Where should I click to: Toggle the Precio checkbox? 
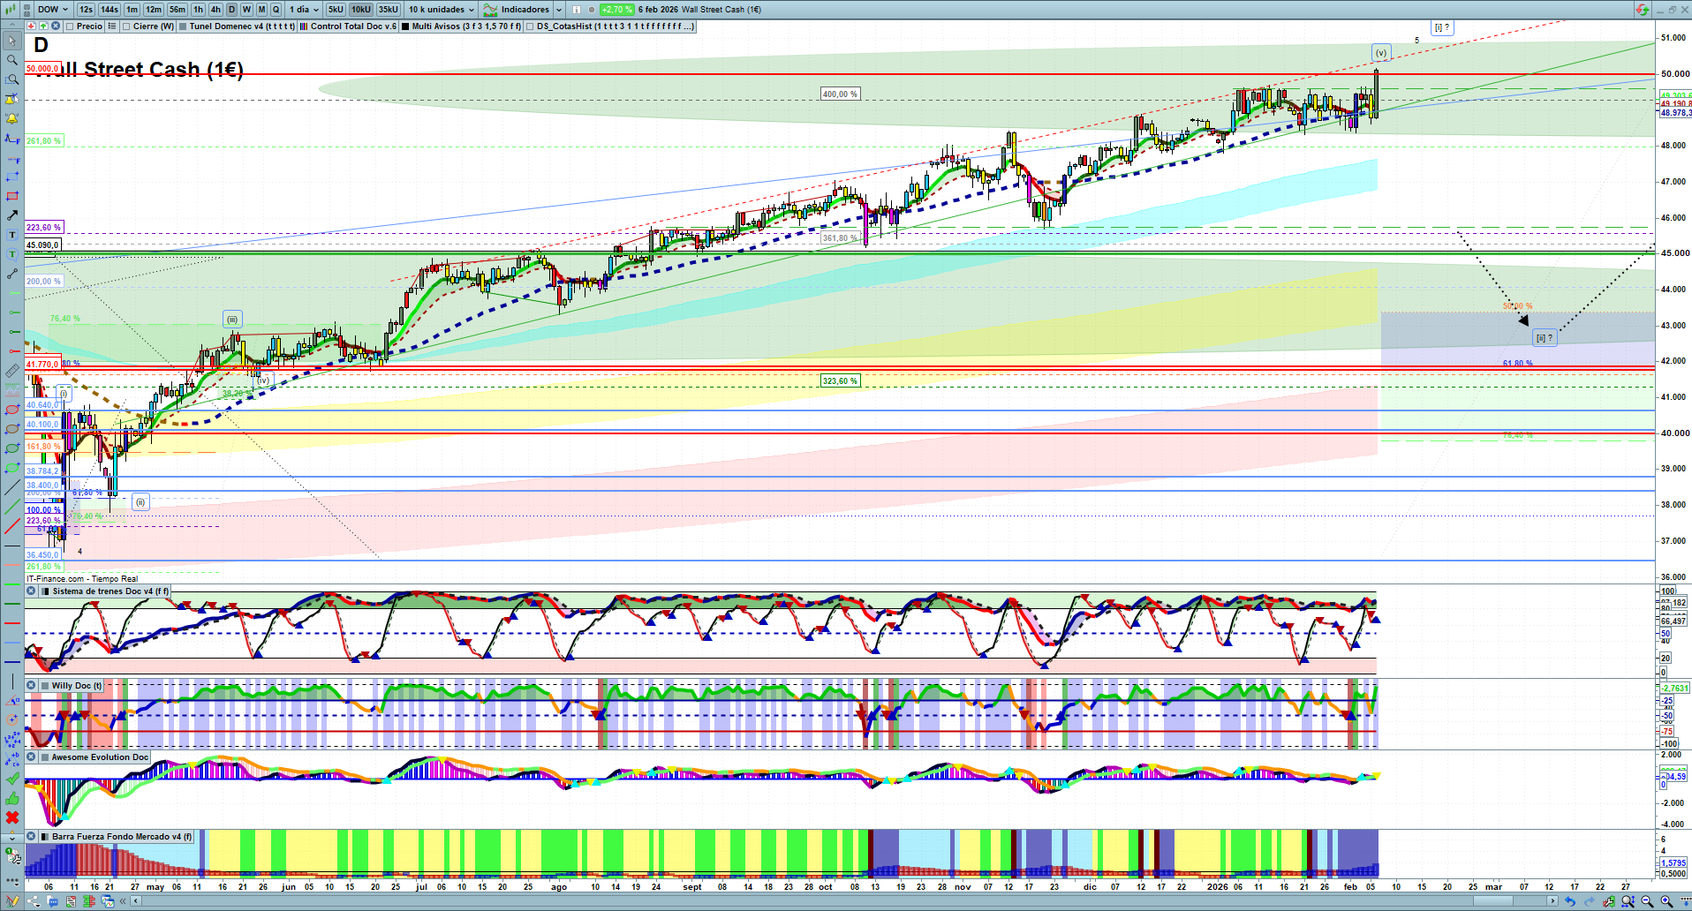tap(70, 26)
